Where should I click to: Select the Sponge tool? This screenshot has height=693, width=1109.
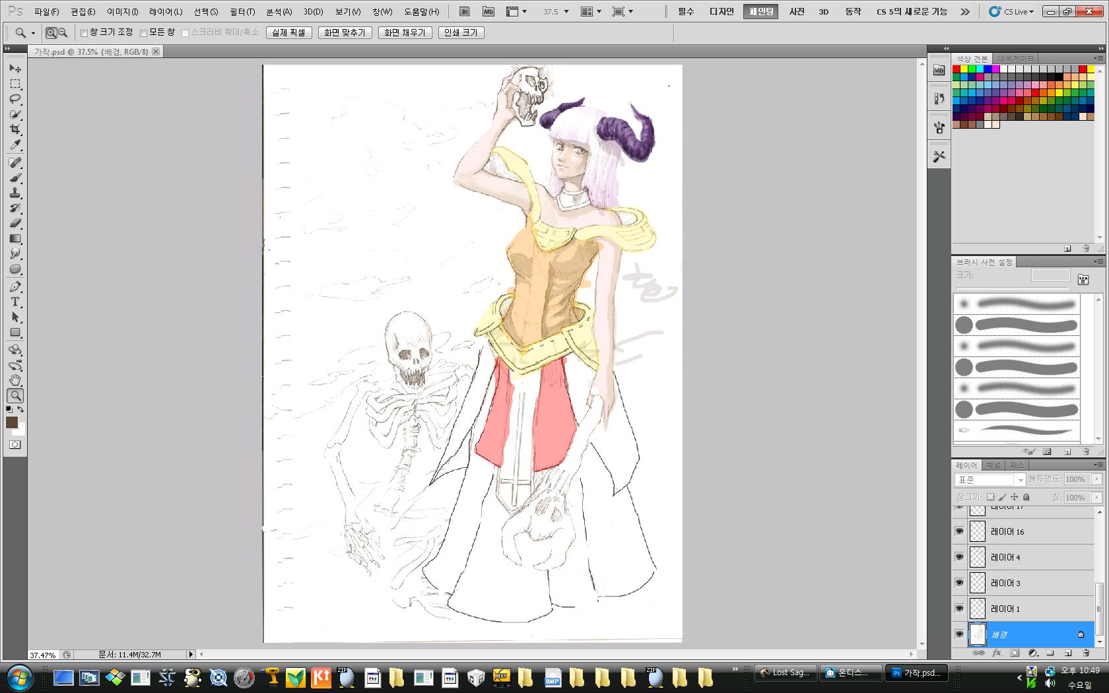(x=15, y=269)
